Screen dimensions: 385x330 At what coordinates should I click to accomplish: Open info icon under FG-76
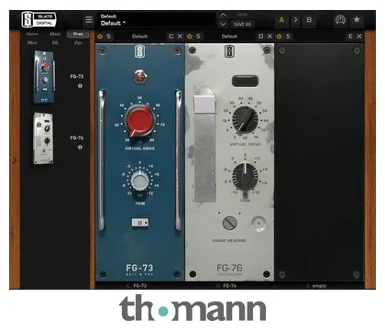click(80, 148)
